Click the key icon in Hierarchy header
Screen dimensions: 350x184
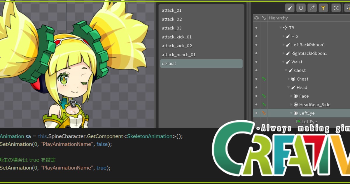click(264, 18)
